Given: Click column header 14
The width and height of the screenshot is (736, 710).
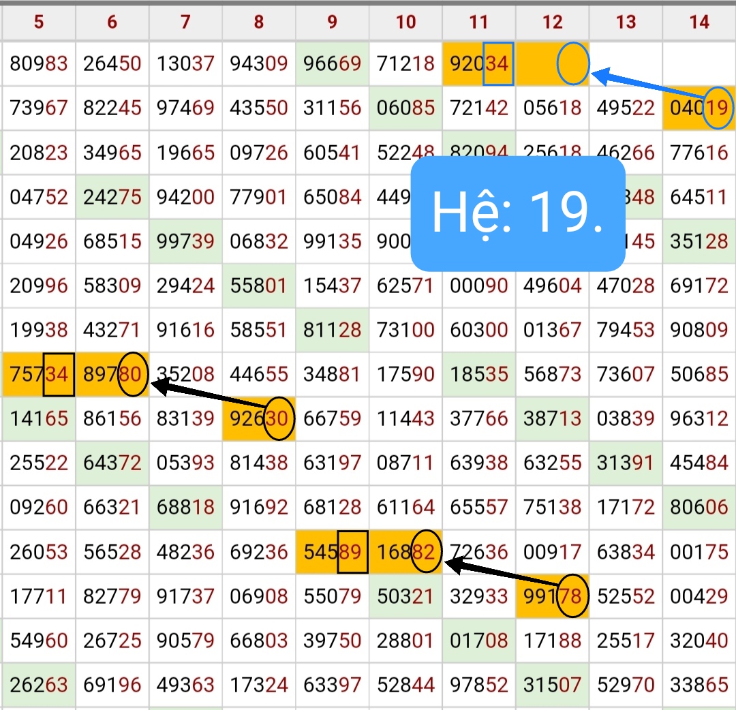Looking at the screenshot, I should [699, 22].
